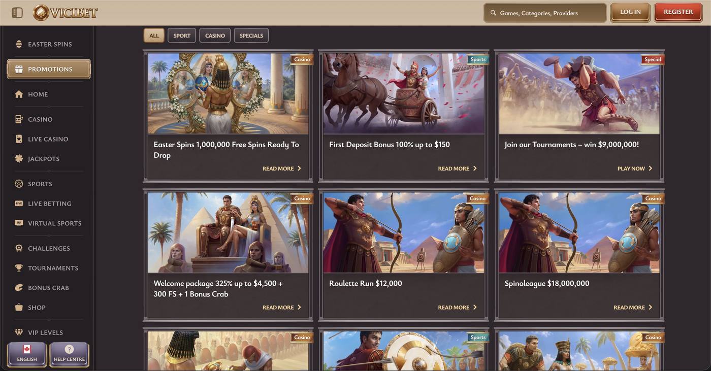711x371 pixels.
Task: Click the Vicibet logo
Action: click(65, 13)
